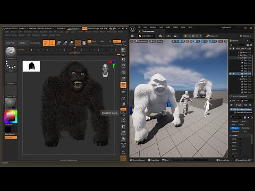Select the ZBrush Rotate gizmo button

click(x=71, y=42)
